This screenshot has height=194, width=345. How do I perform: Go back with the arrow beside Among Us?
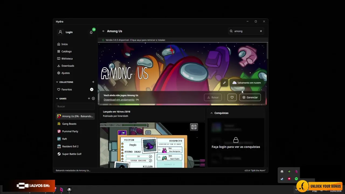coord(103,31)
